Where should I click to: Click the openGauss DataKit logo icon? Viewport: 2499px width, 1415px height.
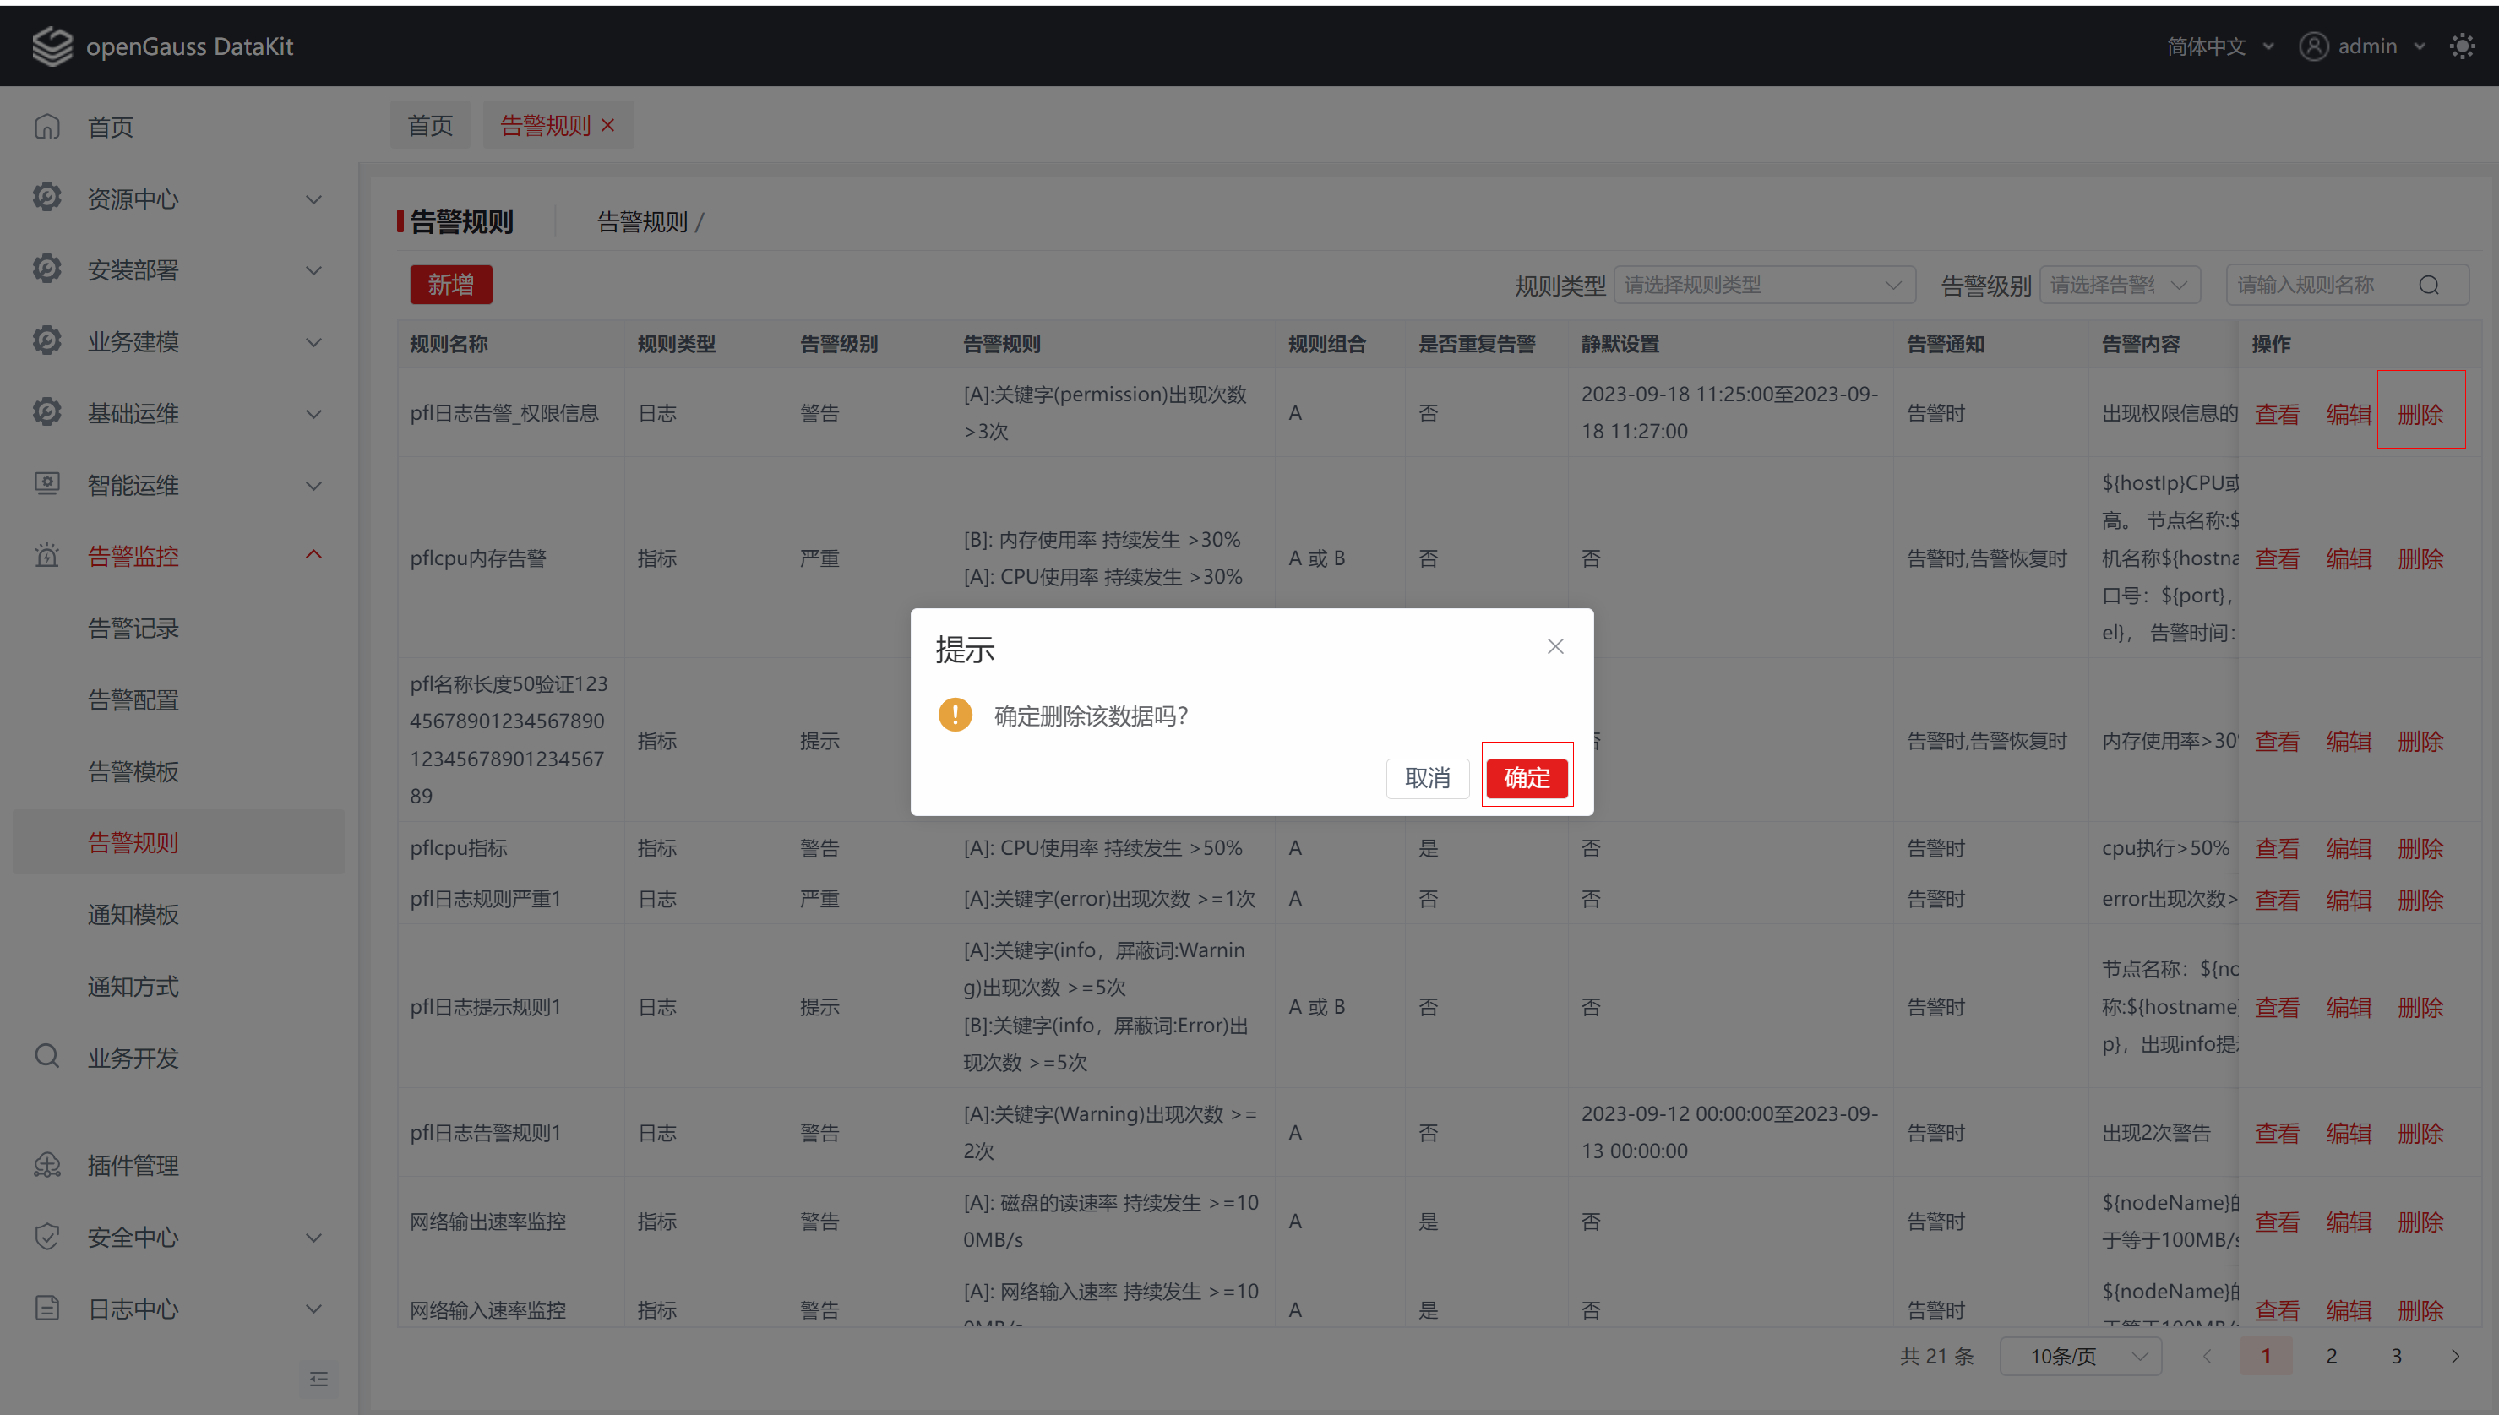[52, 46]
